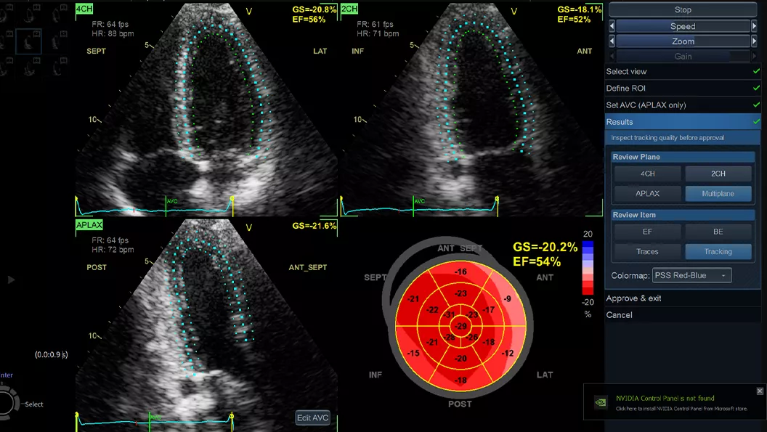Switch Review Item to BE
Screen dimensions: 767x432
pos(718,232)
